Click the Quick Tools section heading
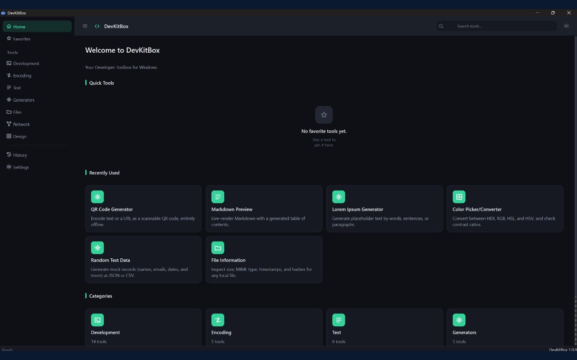 click(x=101, y=83)
